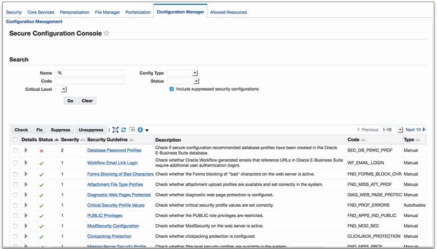
Task: Sort by the Severity column arrow
Action: [x=82, y=140]
